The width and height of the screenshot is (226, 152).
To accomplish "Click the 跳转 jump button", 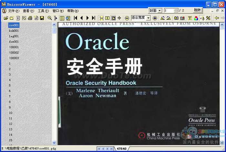I will pyautogui.click(x=197, y=10).
